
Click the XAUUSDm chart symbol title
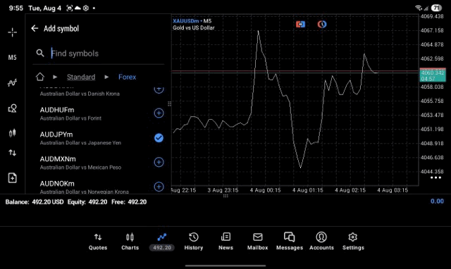point(185,21)
